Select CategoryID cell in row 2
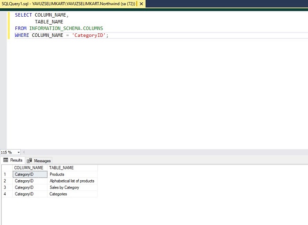308x225 pixels. point(30,181)
